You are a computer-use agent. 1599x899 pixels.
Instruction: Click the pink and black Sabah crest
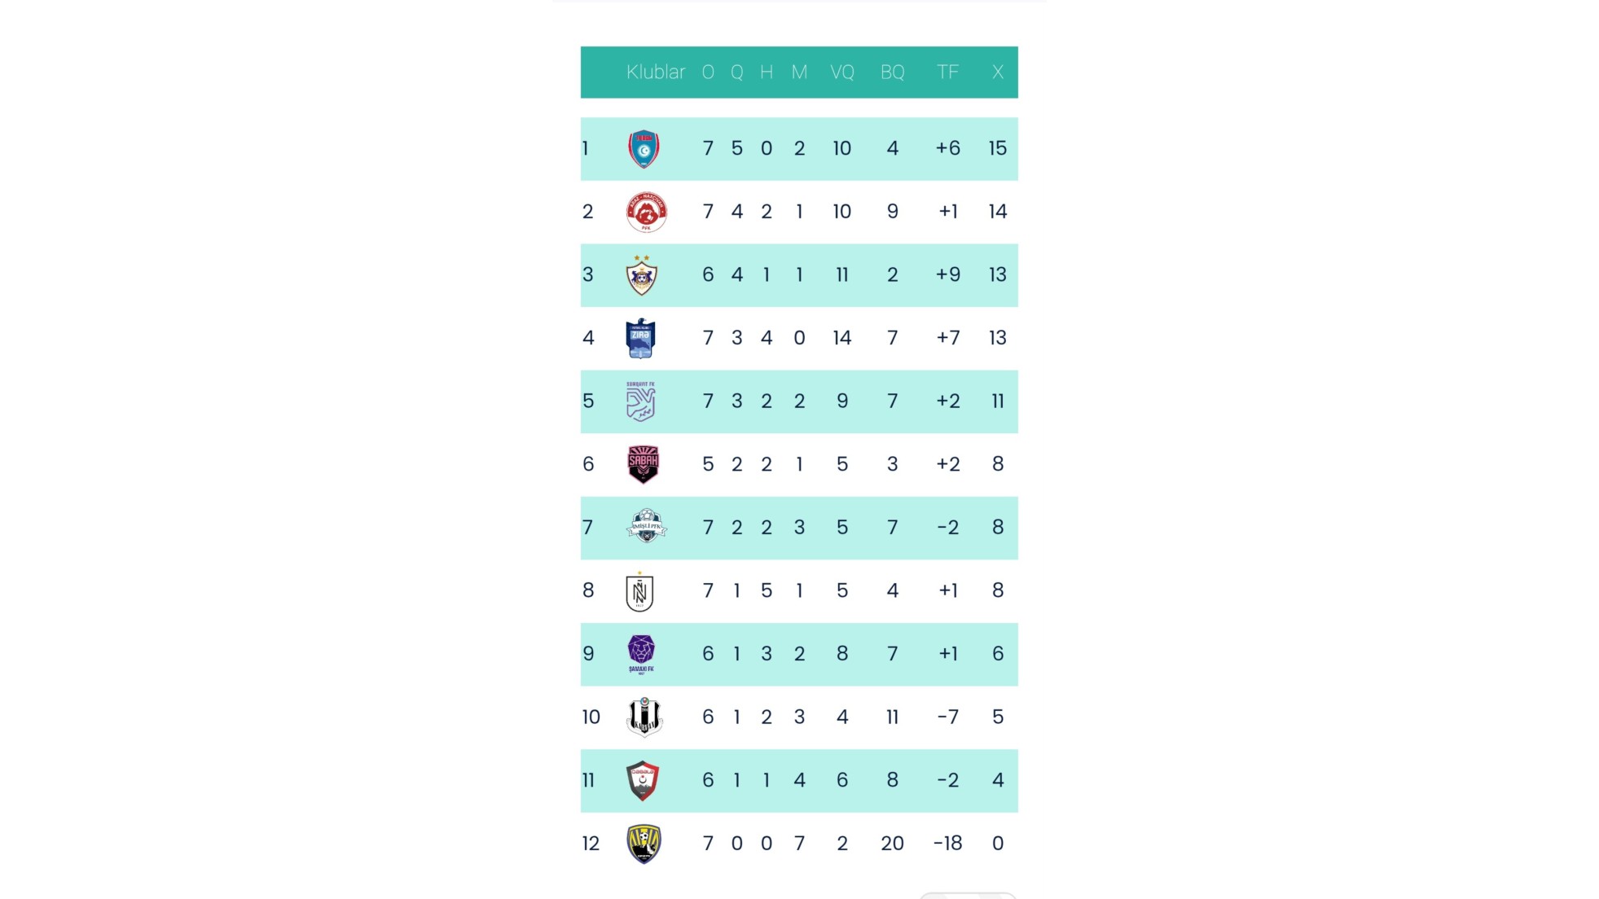tap(643, 464)
